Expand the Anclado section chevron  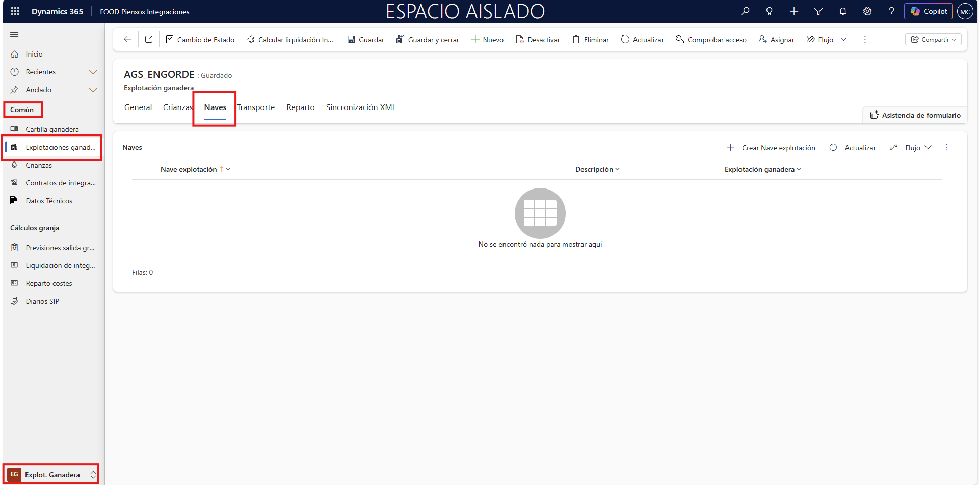(93, 90)
